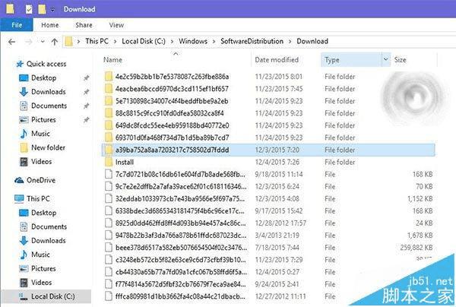Click the Forward navigation arrow

(28, 42)
